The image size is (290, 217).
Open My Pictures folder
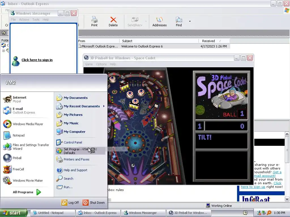coord(69,115)
